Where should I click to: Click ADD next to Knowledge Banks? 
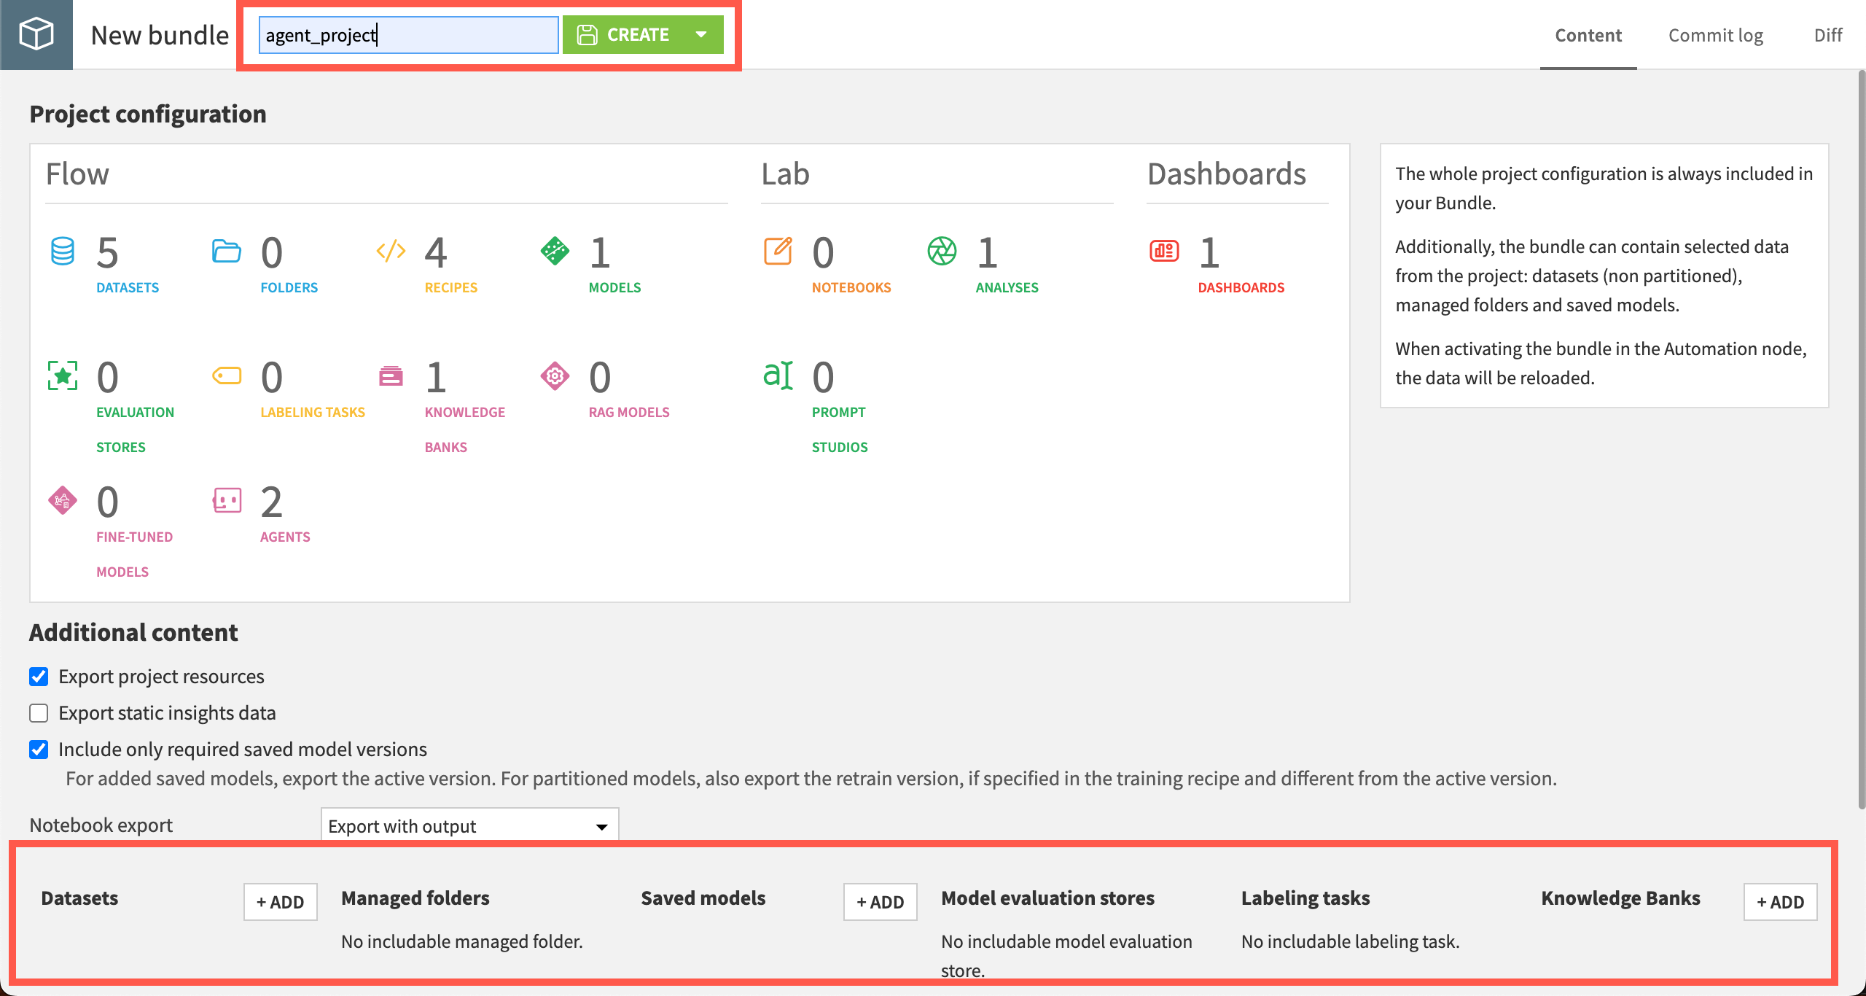(1779, 901)
